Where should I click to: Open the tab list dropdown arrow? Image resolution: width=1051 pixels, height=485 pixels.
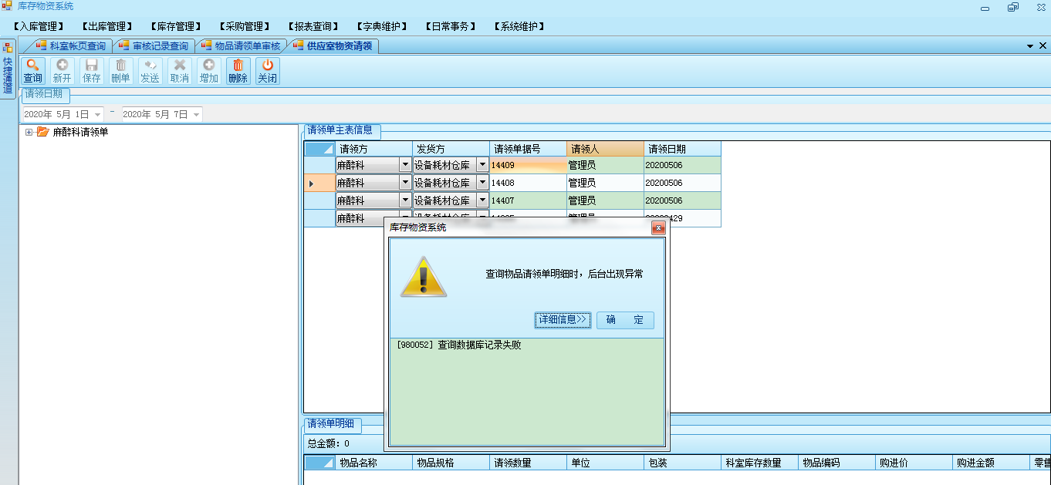tap(1031, 46)
